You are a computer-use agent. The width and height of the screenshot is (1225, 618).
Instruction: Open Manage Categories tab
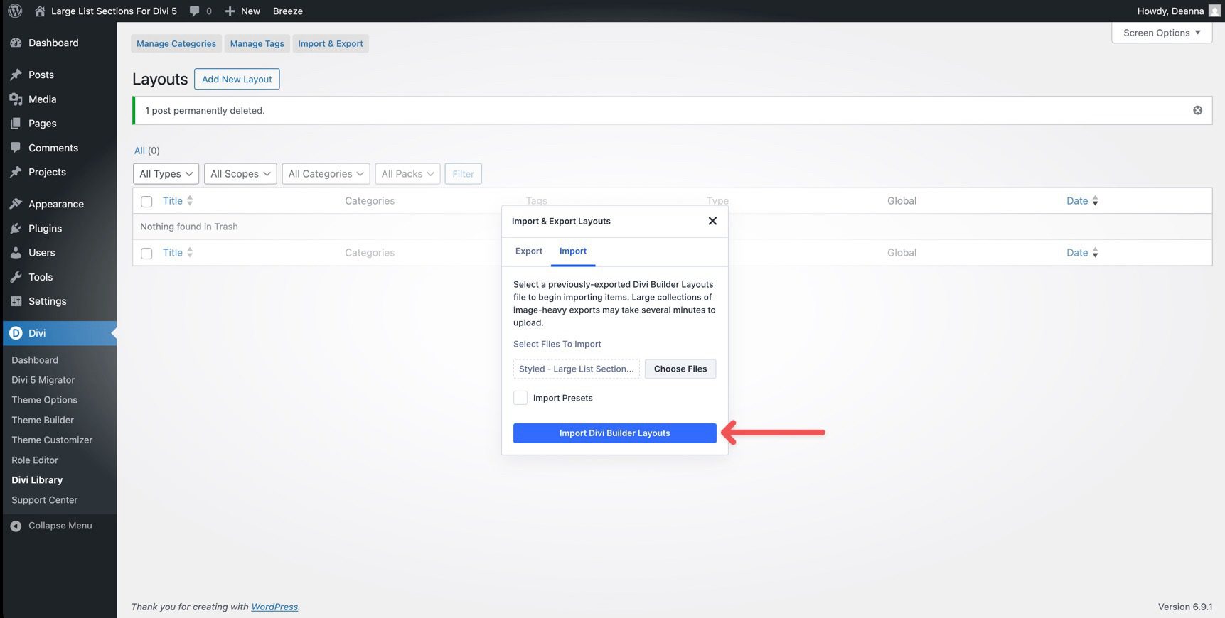click(176, 43)
